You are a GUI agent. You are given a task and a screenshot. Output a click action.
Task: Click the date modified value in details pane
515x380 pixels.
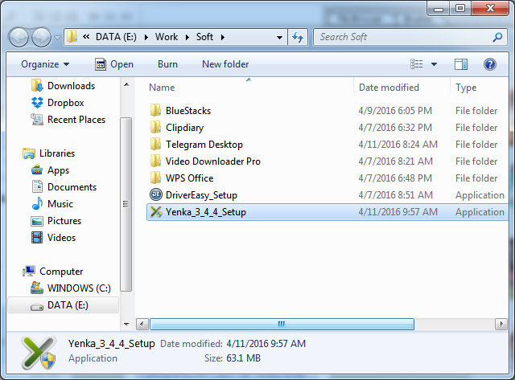[266, 344]
